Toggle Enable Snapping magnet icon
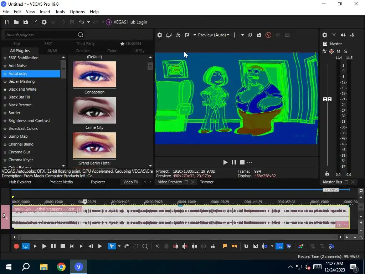 tap(246, 246)
